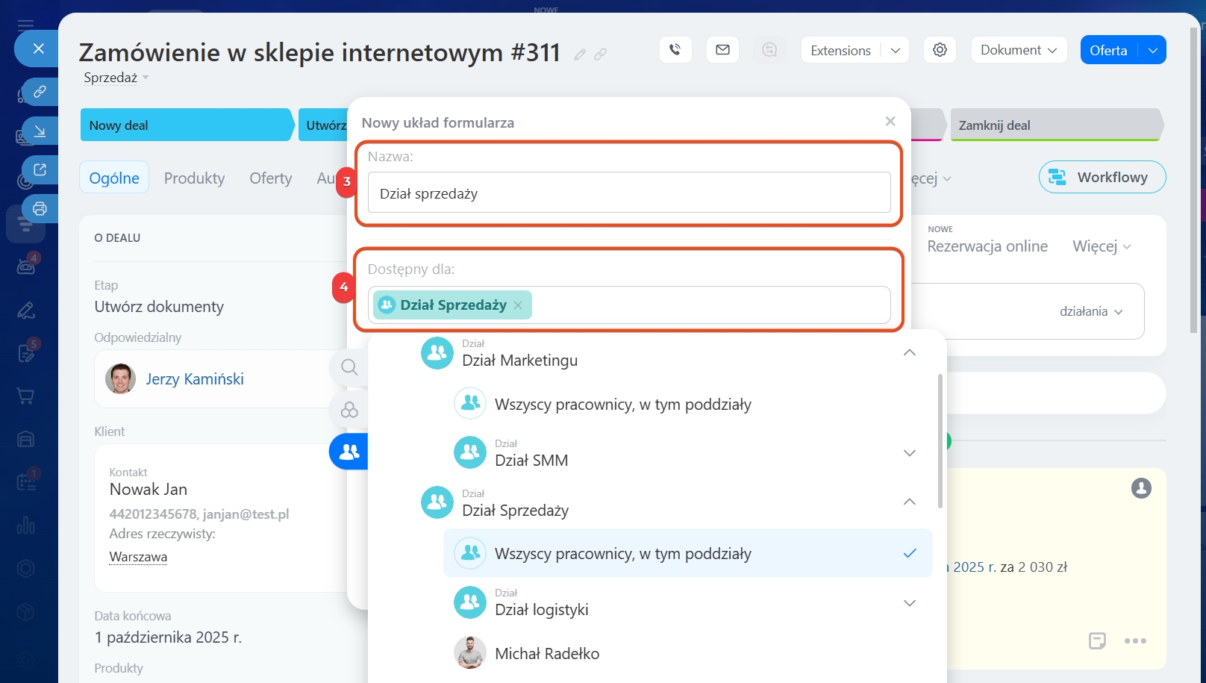Screen dimensions: 1206x683
Task: Open Jerzy Kamiński profile link
Action: [195, 379]
